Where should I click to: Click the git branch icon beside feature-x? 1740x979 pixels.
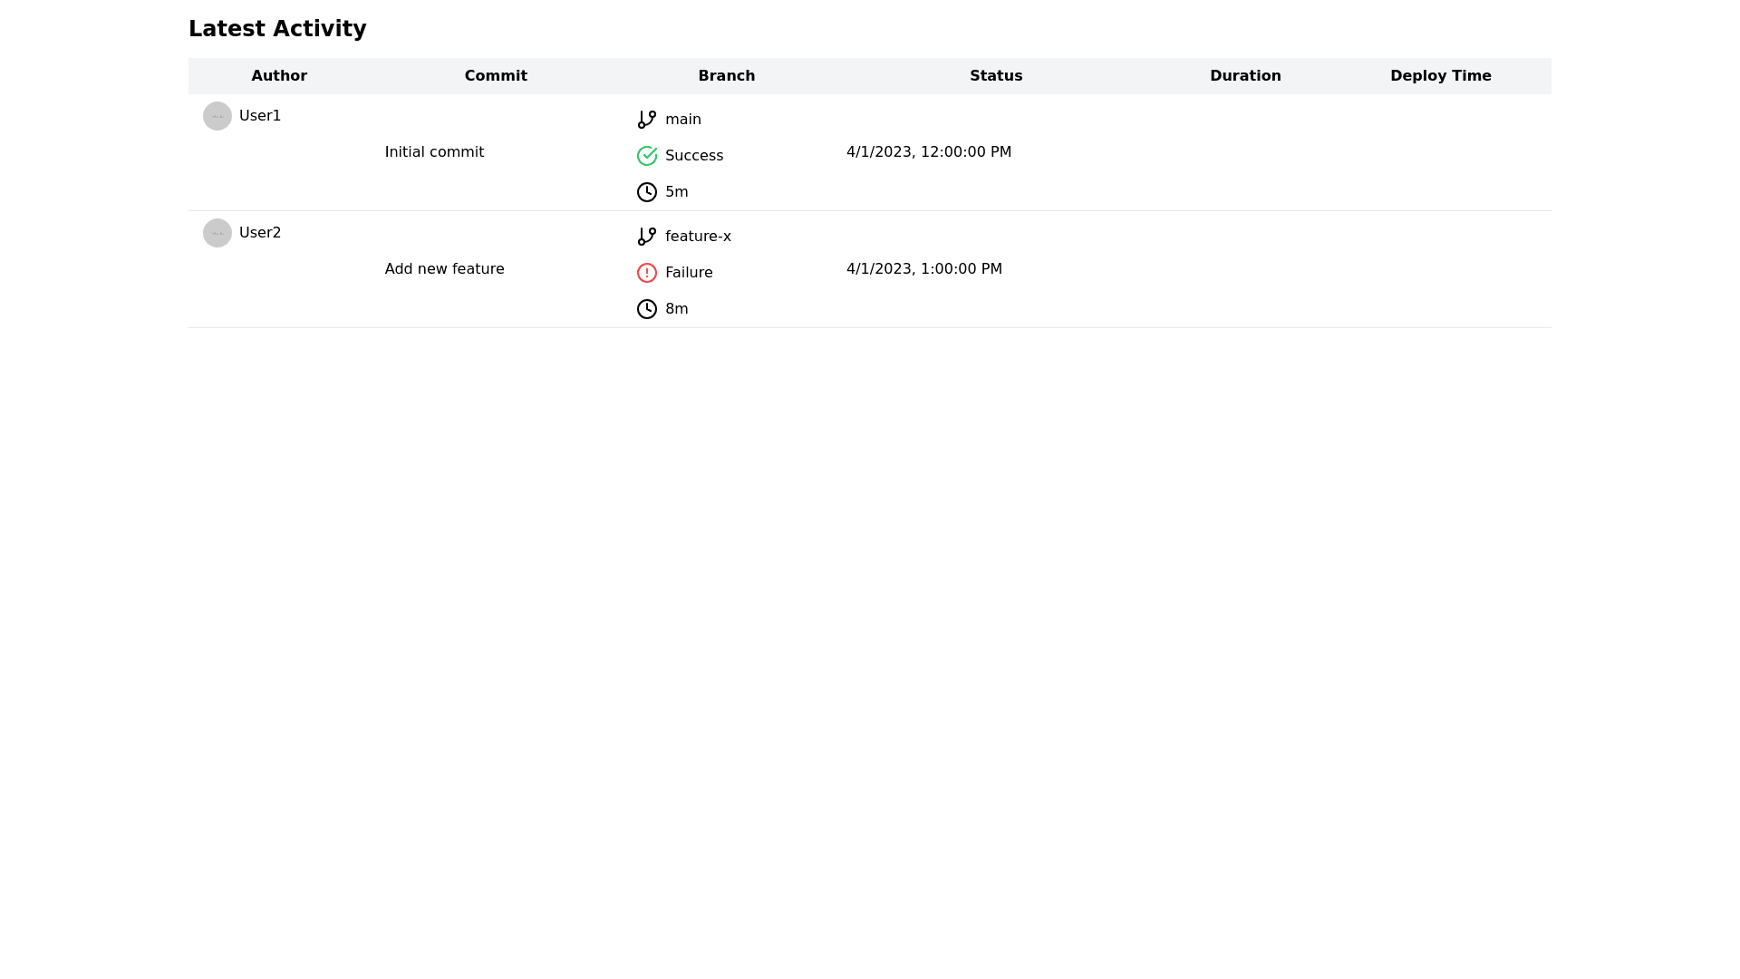pyautogui.click(x=646, y=237)
